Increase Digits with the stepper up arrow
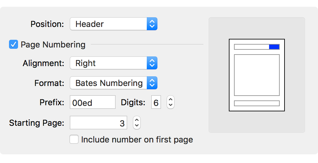 tap(171, 100)
